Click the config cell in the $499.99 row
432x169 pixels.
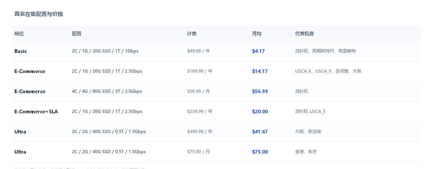coord(109,132)
